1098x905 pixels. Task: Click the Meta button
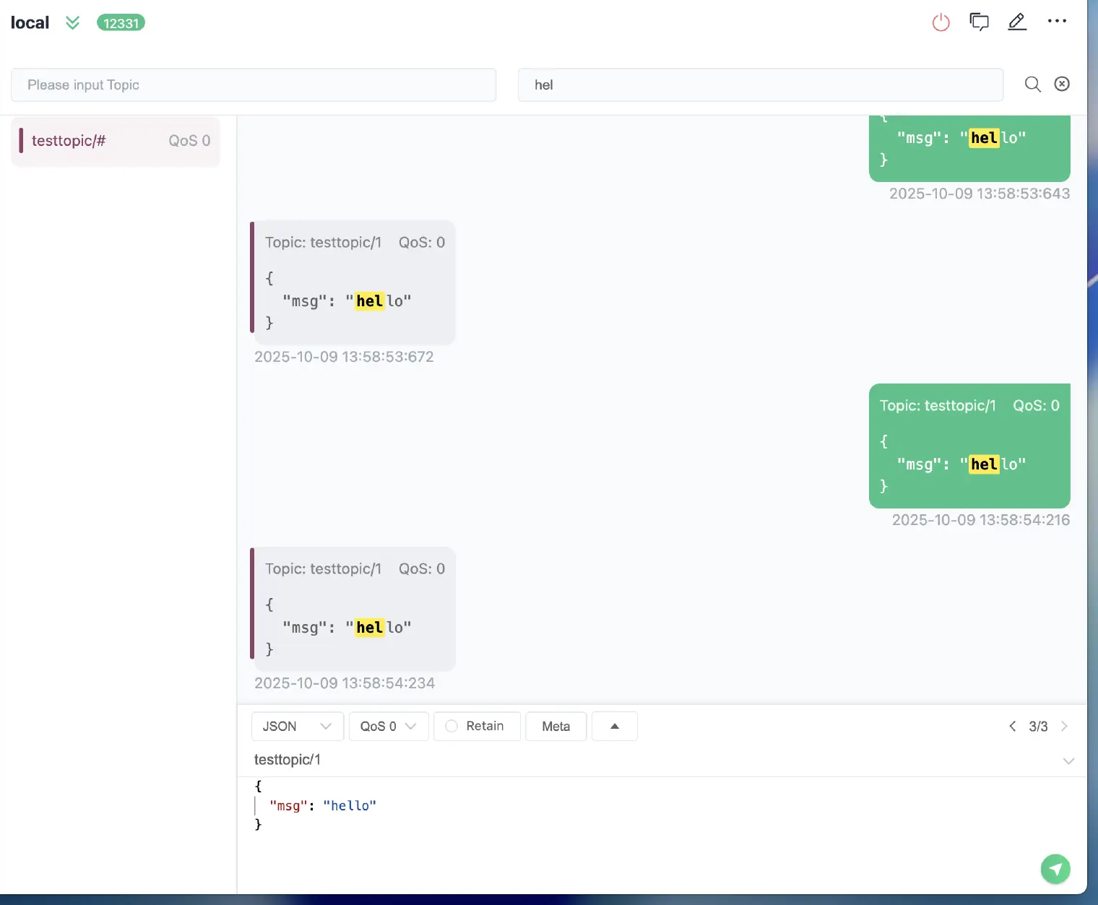(x=556, y=726)
